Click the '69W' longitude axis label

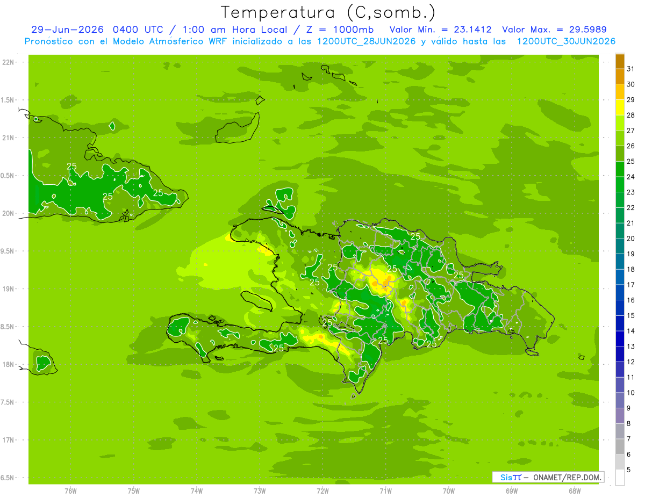click(512, 491)
